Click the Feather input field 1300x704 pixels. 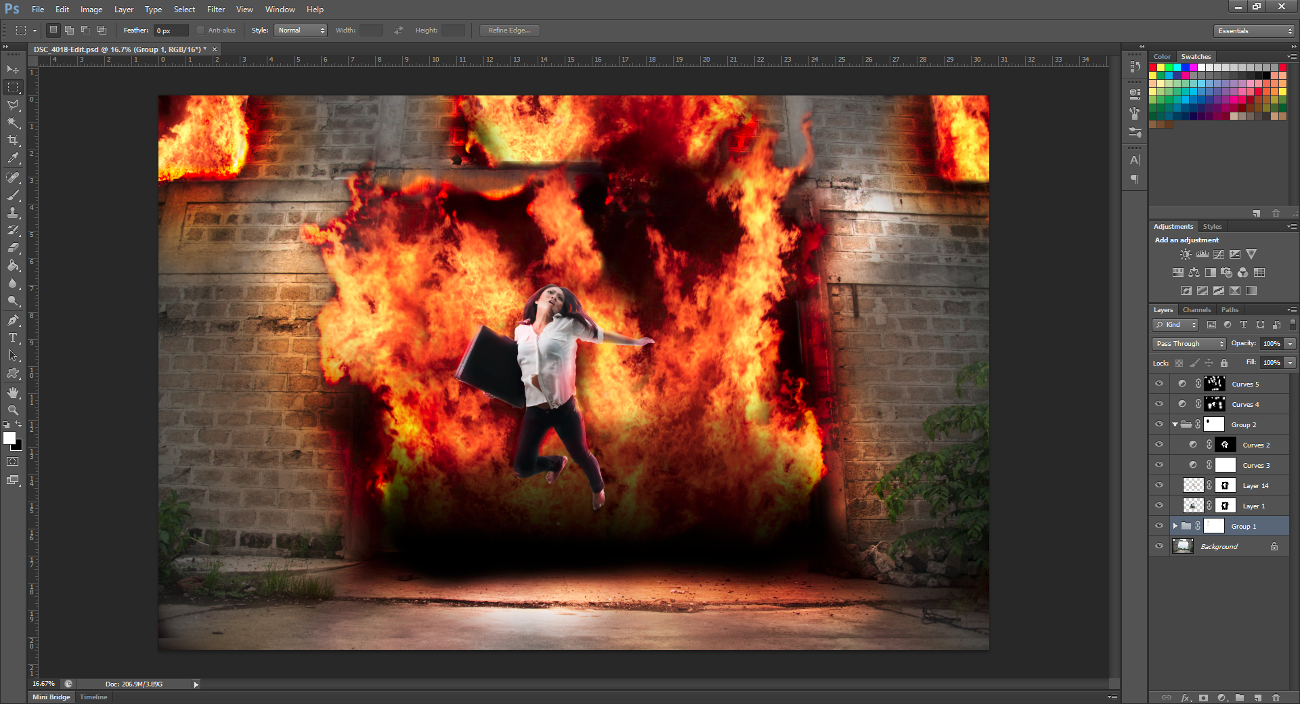coord(171,30)
